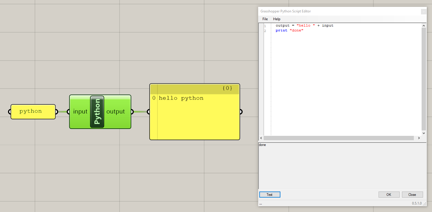
Task: Open the File menu in script editor
Action: pos(265,19)
